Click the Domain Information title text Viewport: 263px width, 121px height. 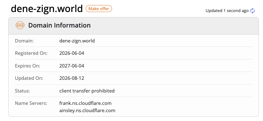[x=59, y=25]
